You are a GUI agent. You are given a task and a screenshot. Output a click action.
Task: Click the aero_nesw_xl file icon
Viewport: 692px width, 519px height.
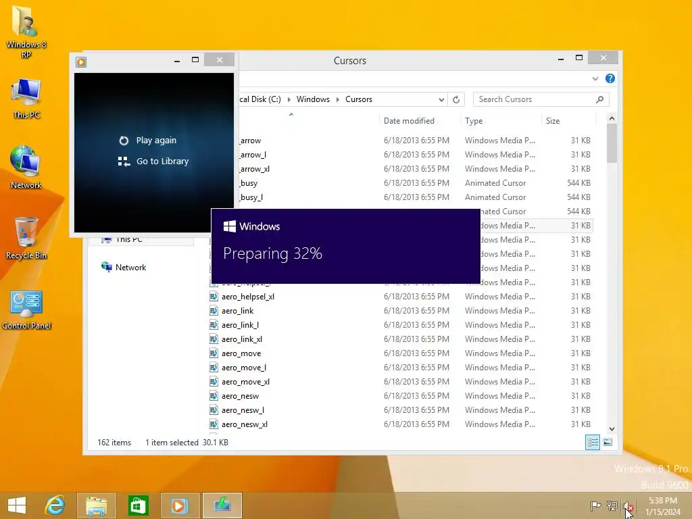(x=214, y=424)
